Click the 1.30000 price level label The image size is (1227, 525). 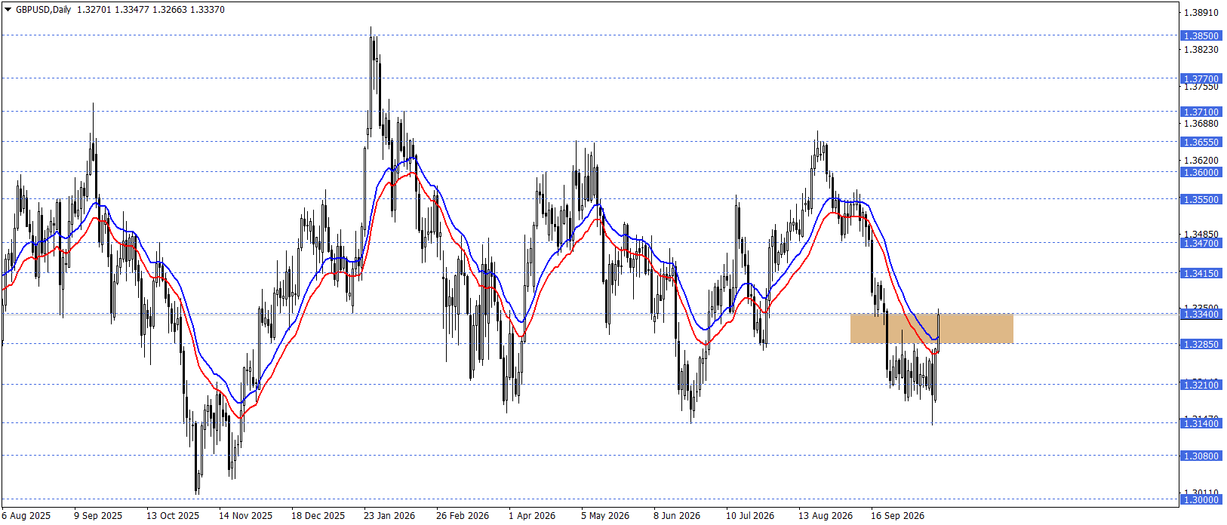[1201, 499]
